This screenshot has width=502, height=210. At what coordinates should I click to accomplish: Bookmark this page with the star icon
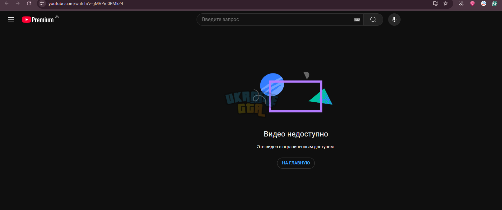pos(446,3)
